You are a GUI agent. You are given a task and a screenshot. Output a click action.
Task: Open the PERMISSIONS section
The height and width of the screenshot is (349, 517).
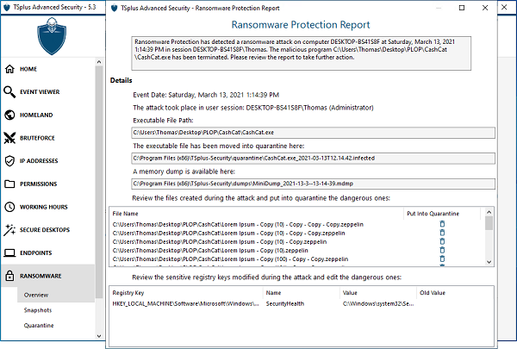(x=38, y=184)
